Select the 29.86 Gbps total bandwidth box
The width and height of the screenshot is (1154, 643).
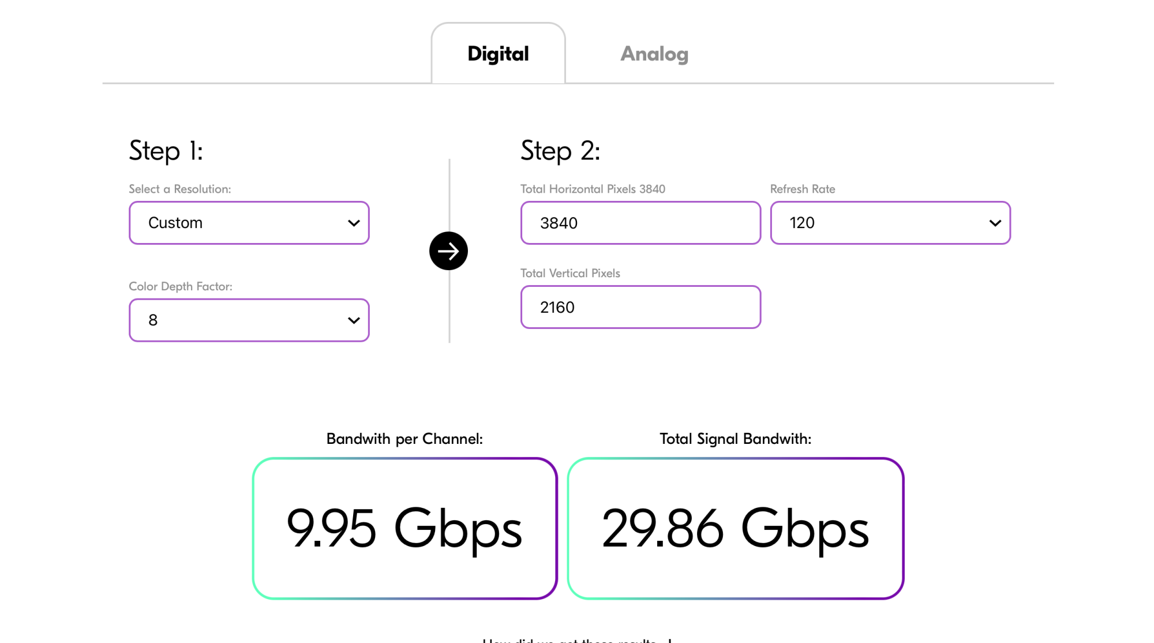click(735, 528)
